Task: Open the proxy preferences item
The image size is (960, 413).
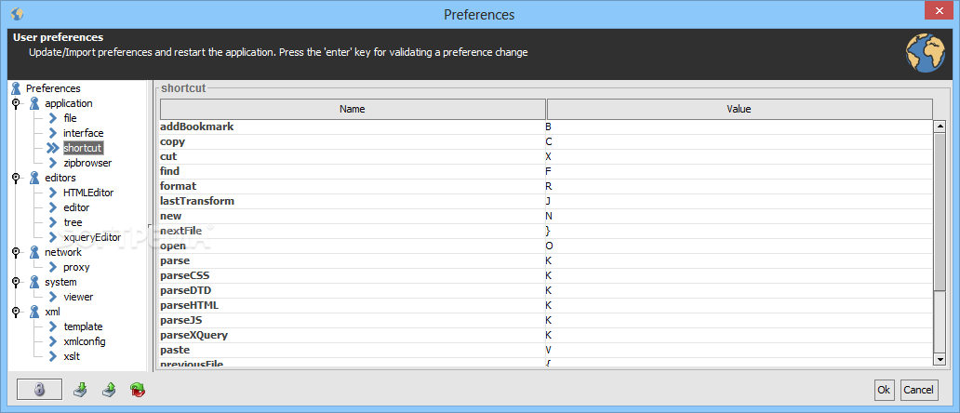Action: (x=76, y=267)
